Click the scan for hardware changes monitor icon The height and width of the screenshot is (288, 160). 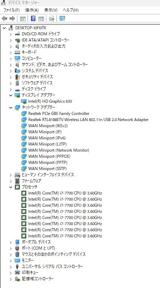[62, 19]
